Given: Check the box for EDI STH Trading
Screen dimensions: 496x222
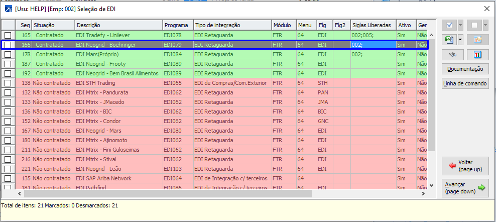Looking at the screenshot, I should (8, 83).
